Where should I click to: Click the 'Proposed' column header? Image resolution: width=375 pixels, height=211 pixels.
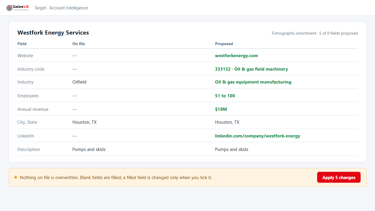(224, 44)
